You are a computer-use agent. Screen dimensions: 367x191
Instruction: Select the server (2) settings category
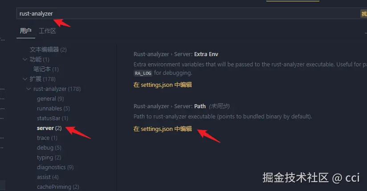pyautogui.click(x=49, y=128)
